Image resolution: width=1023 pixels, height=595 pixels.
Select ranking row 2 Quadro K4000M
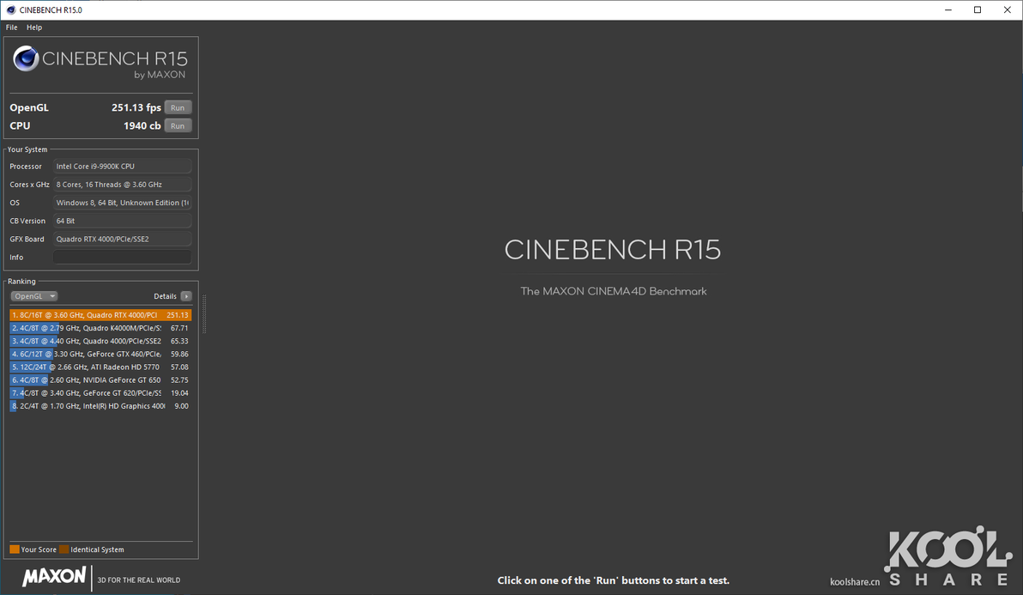(100, 328)
